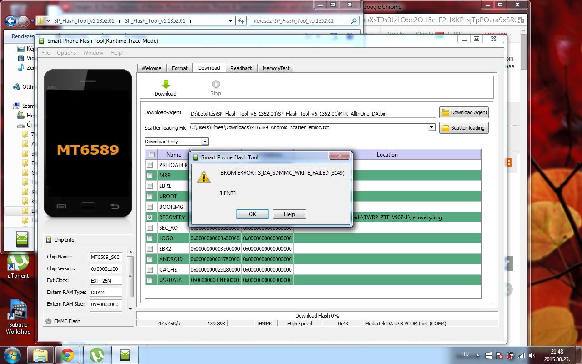Click the EMMC Flash gear icon
Screen dimensions: 582x364
(x=49, y=321)
